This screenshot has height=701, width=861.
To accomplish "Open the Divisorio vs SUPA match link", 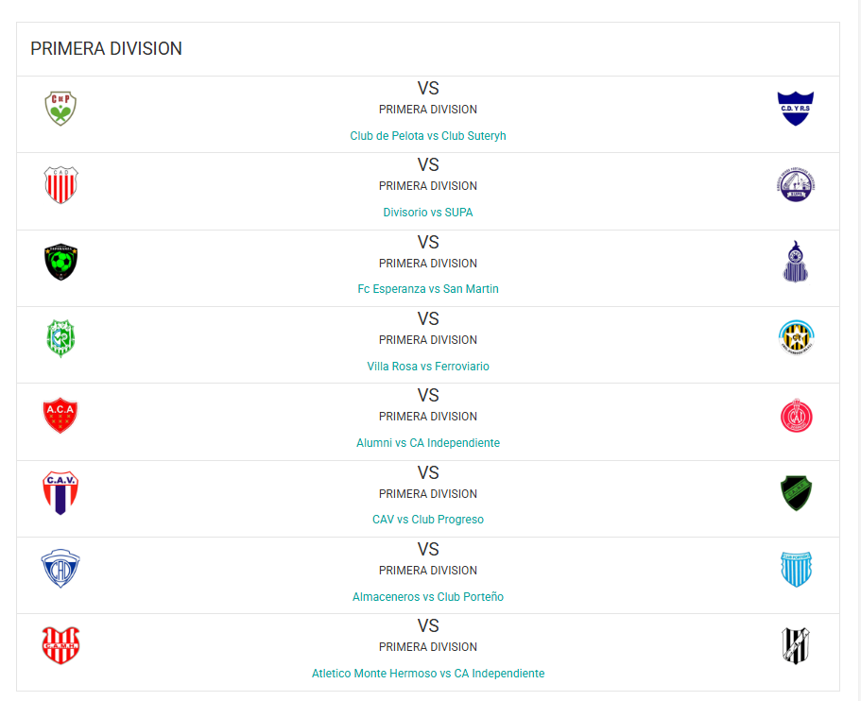I will (x=428, y=212).
